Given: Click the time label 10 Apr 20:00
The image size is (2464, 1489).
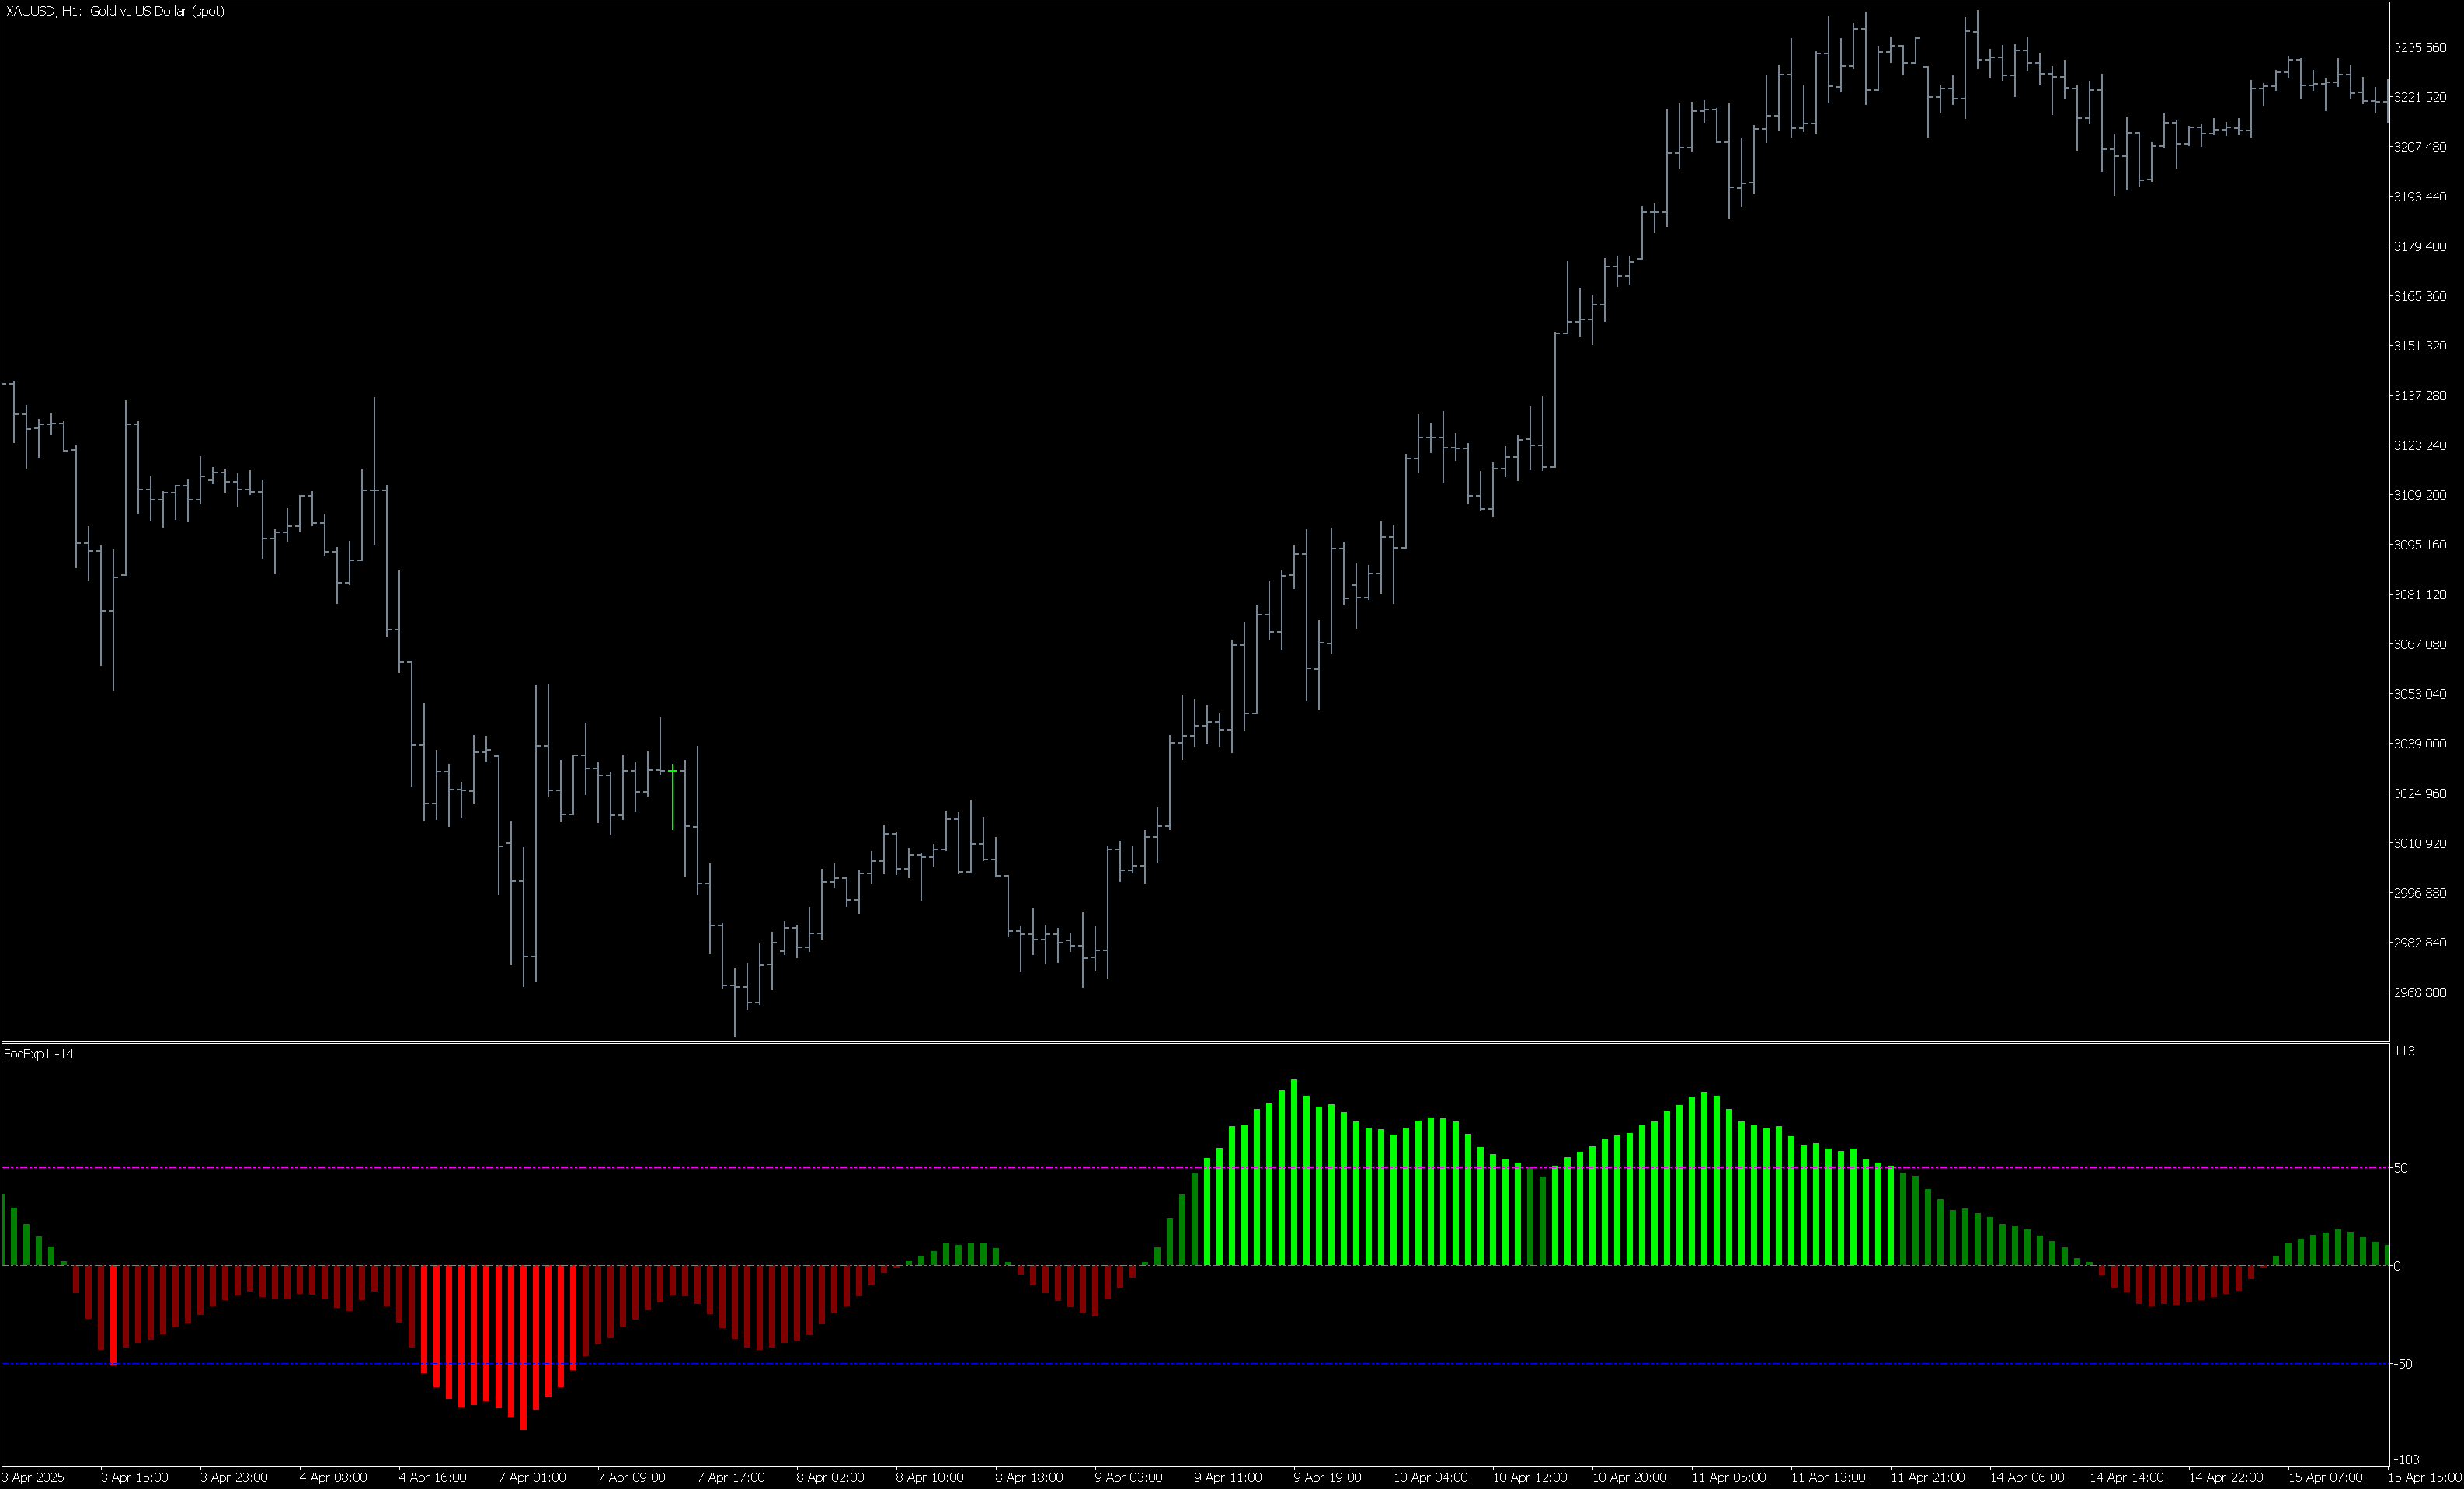Looking at the screenshot, I should coord(1629,1478).
